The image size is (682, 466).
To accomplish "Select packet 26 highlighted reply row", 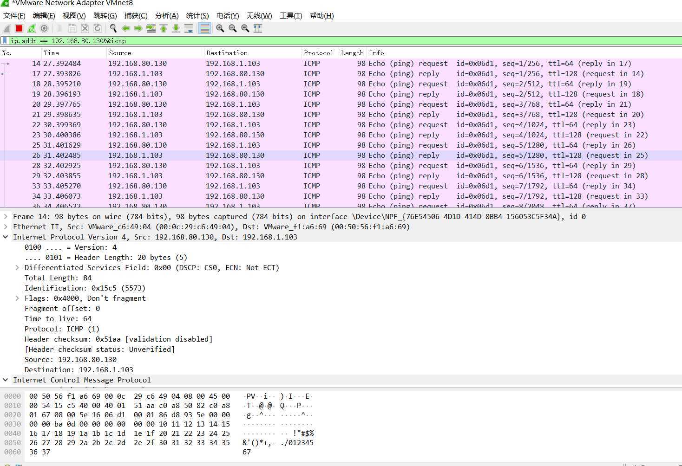I will 341,155.
